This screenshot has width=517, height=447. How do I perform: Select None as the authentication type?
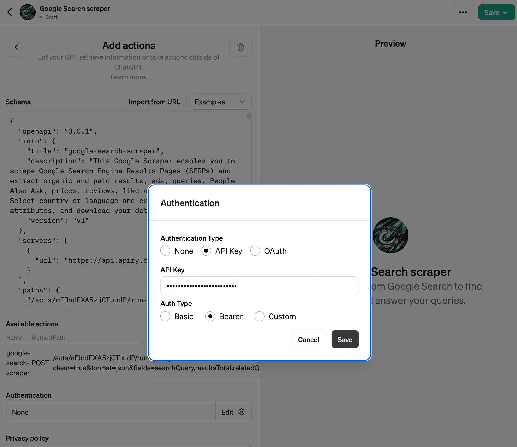(165, 251)
